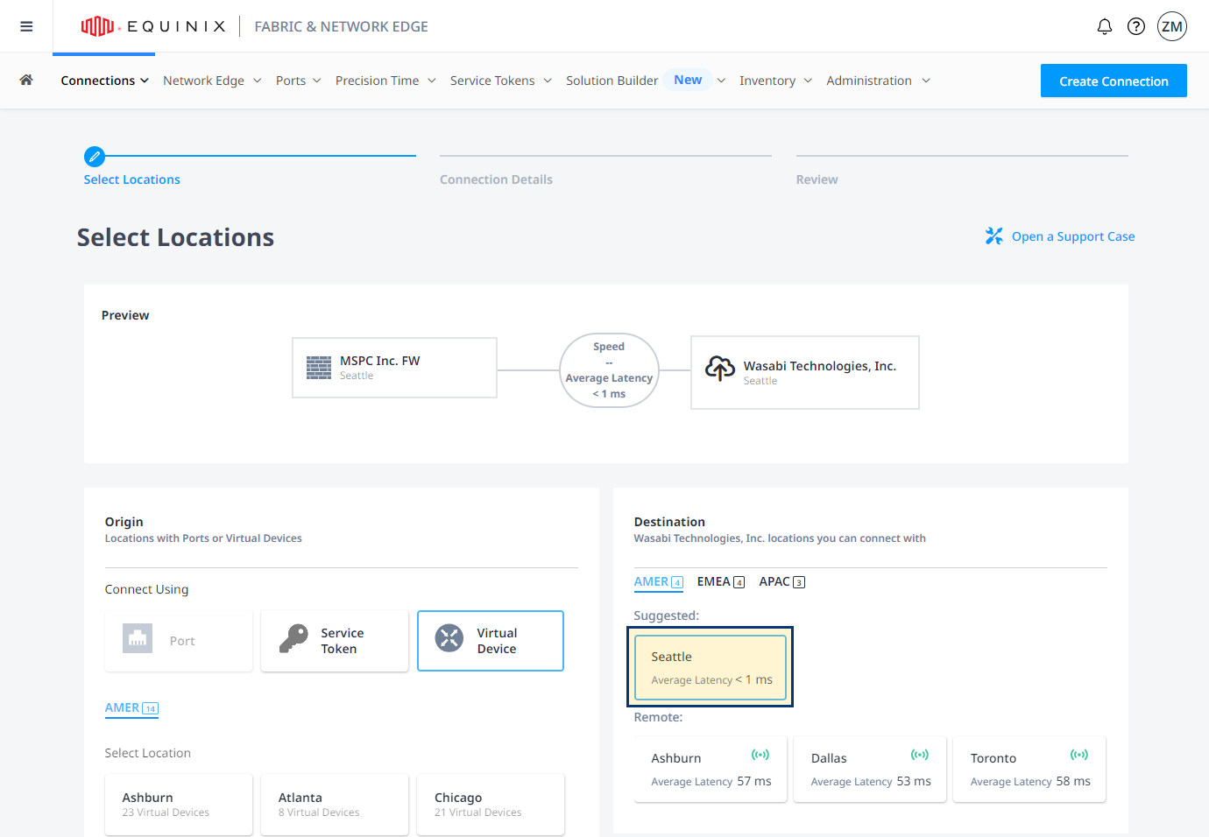1209x837 pixels.
Task: Choose the suggested Seattle destination
Action: [x=711, y=667]
